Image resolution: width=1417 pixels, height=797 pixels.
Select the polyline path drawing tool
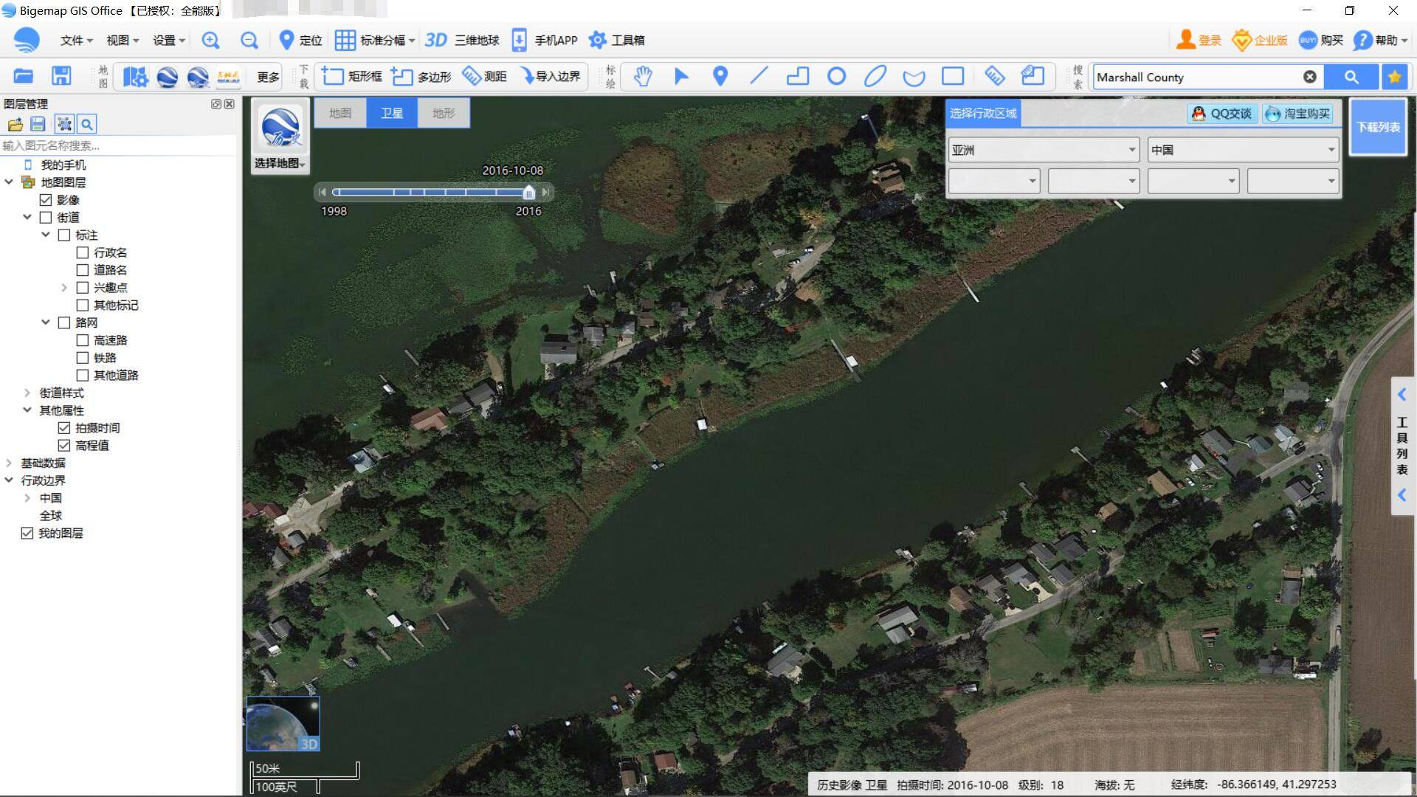tap(798, 76)
